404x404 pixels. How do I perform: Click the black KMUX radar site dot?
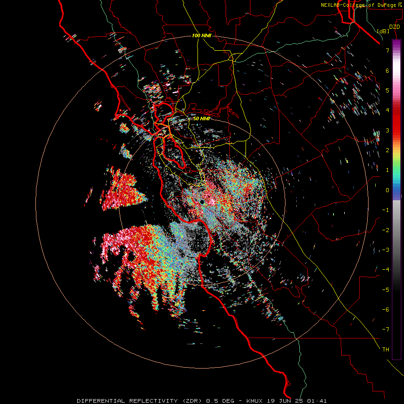coord(202,202)
